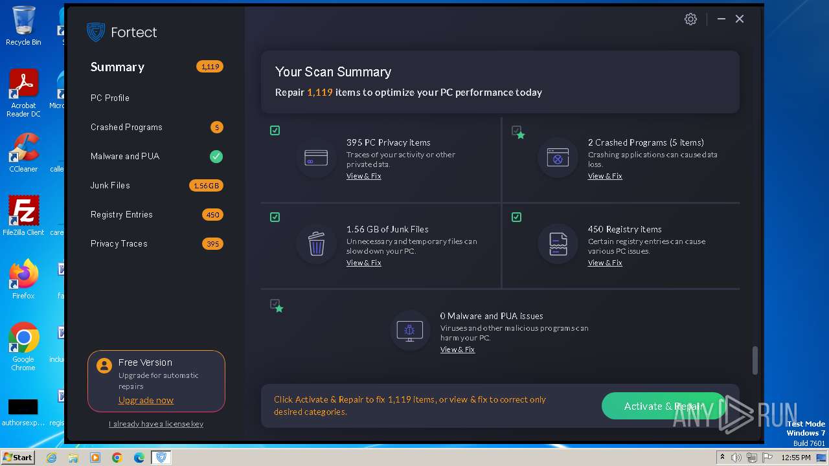Click the Junk Files trash bin icon
The height and width of the screenshot is (466, 829).
coord(316,245)
